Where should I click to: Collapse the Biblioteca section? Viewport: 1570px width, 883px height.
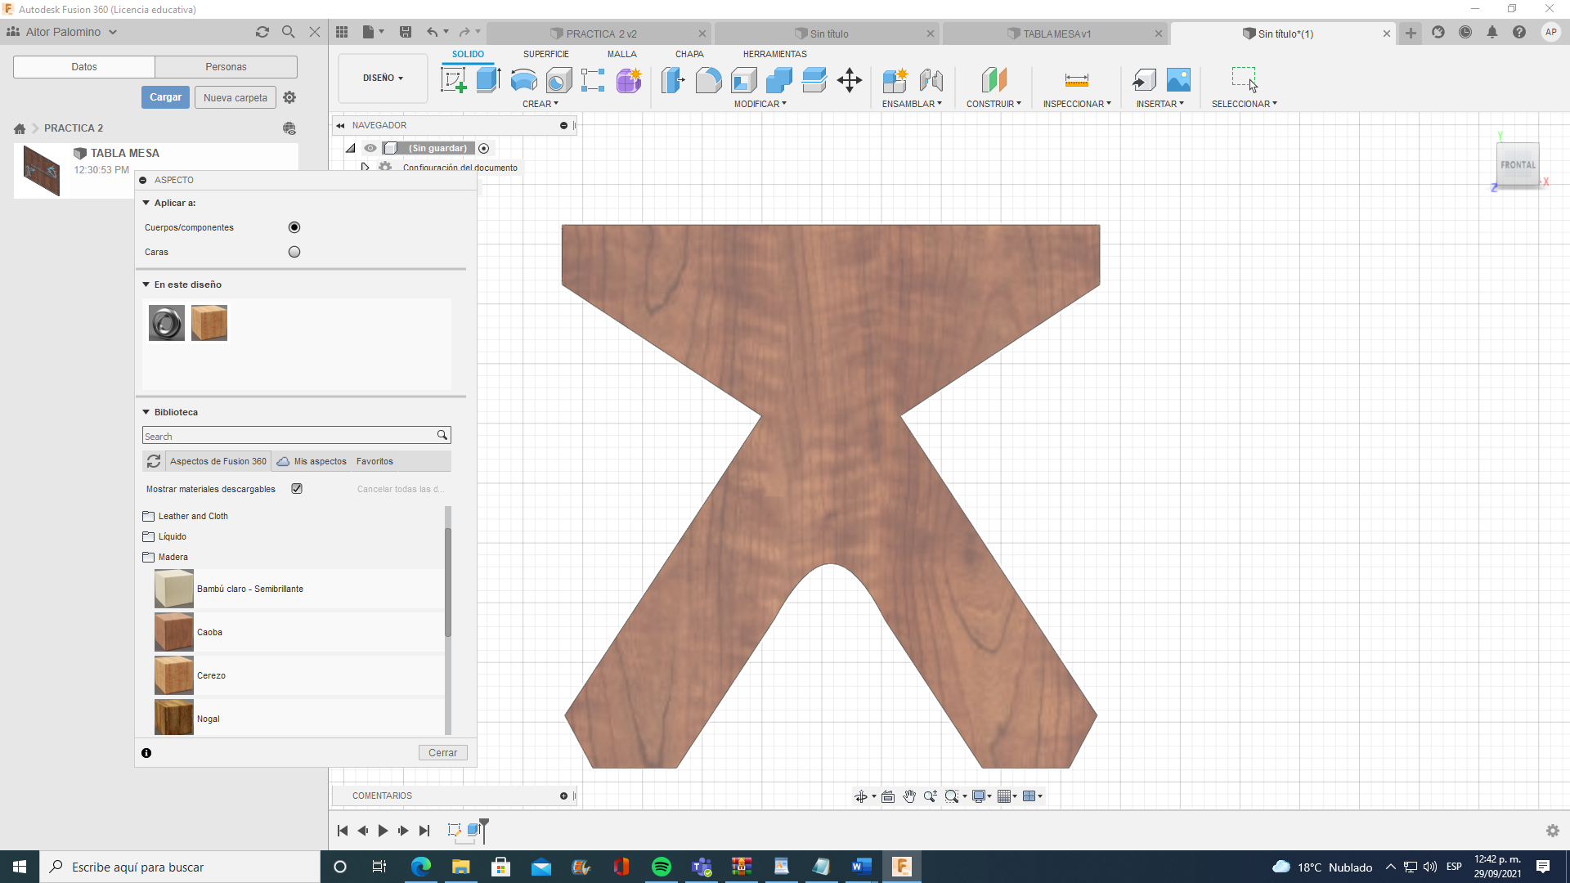(146, 412)
